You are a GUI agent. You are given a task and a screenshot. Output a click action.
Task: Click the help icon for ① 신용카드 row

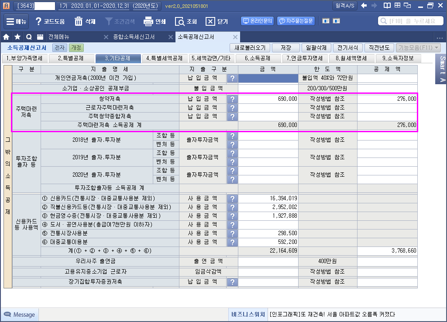232,199
